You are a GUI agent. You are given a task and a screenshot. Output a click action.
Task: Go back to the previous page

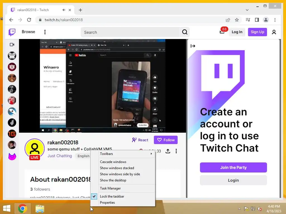coord(11,20)
